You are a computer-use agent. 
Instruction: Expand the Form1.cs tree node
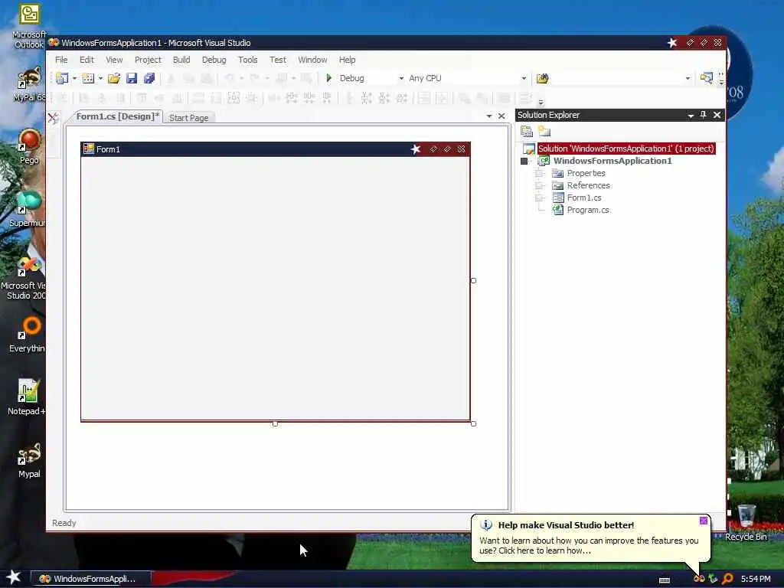pos(539,198)
